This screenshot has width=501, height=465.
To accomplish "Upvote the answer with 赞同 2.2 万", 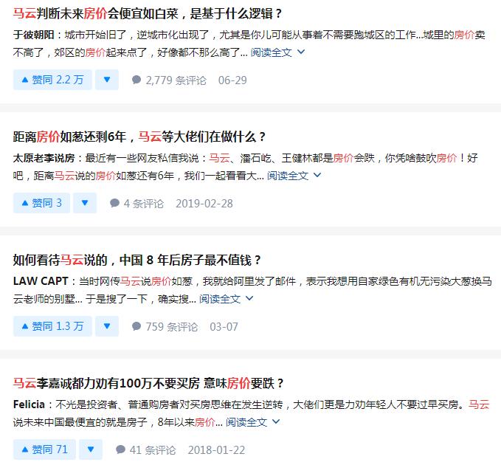I will [x=52, y=80].
